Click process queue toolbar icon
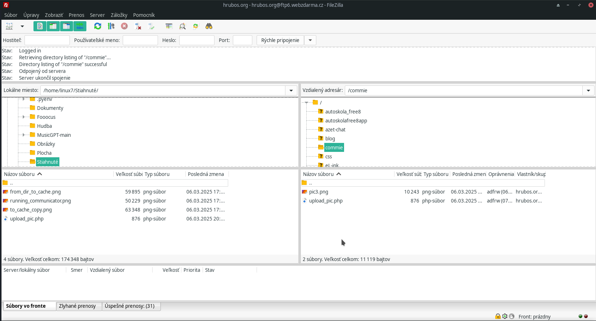Image resolution: width=596 pixels, height=321 pixels. tap(111, 26)
